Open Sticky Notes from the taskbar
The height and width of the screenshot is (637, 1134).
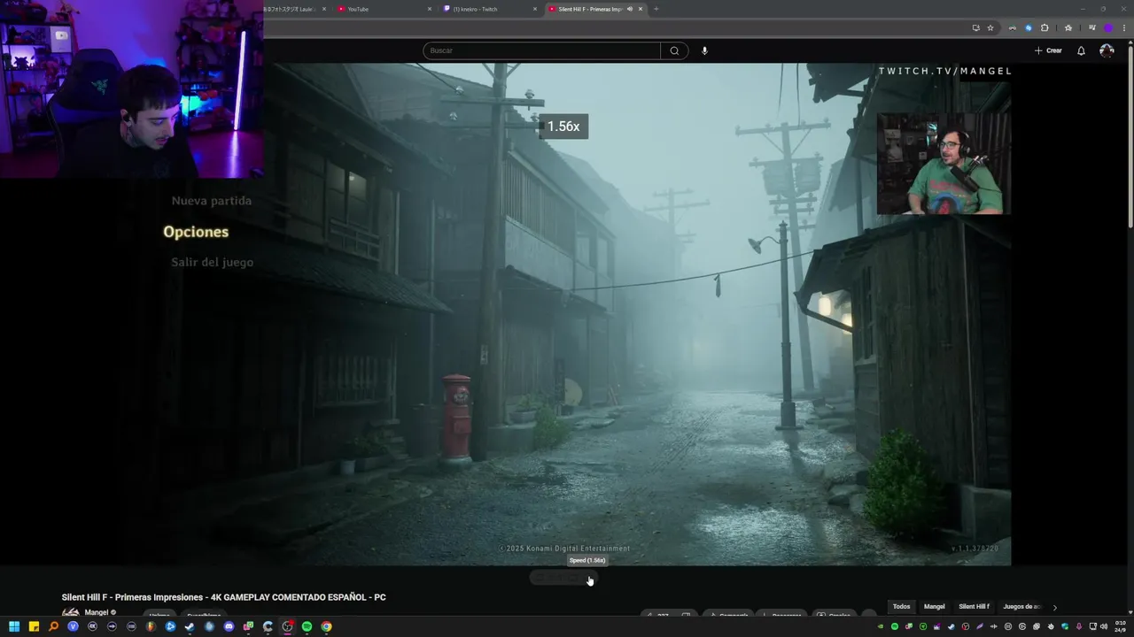click(34, 626)
